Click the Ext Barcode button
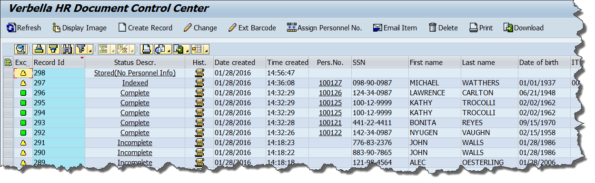Viewport: 595px width, 183px height. (x=252, y=28)
